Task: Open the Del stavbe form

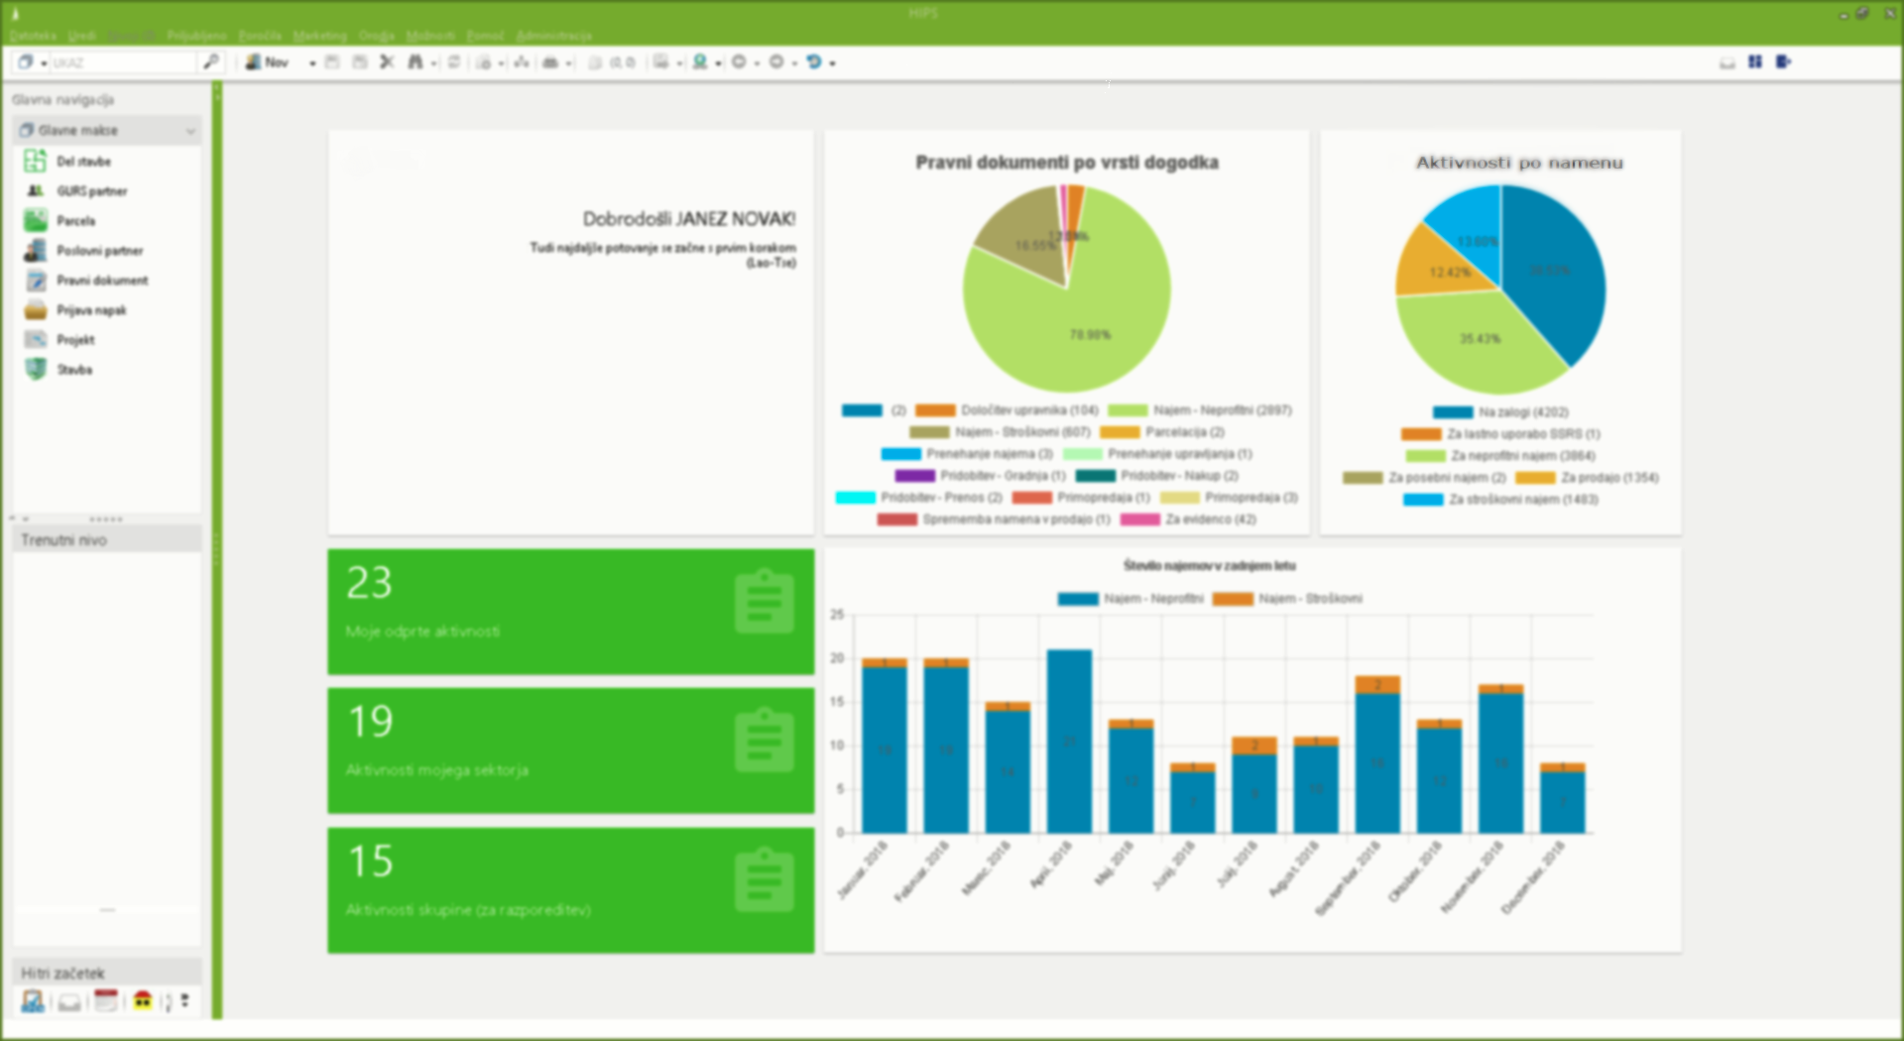Action: coord(83,161)
